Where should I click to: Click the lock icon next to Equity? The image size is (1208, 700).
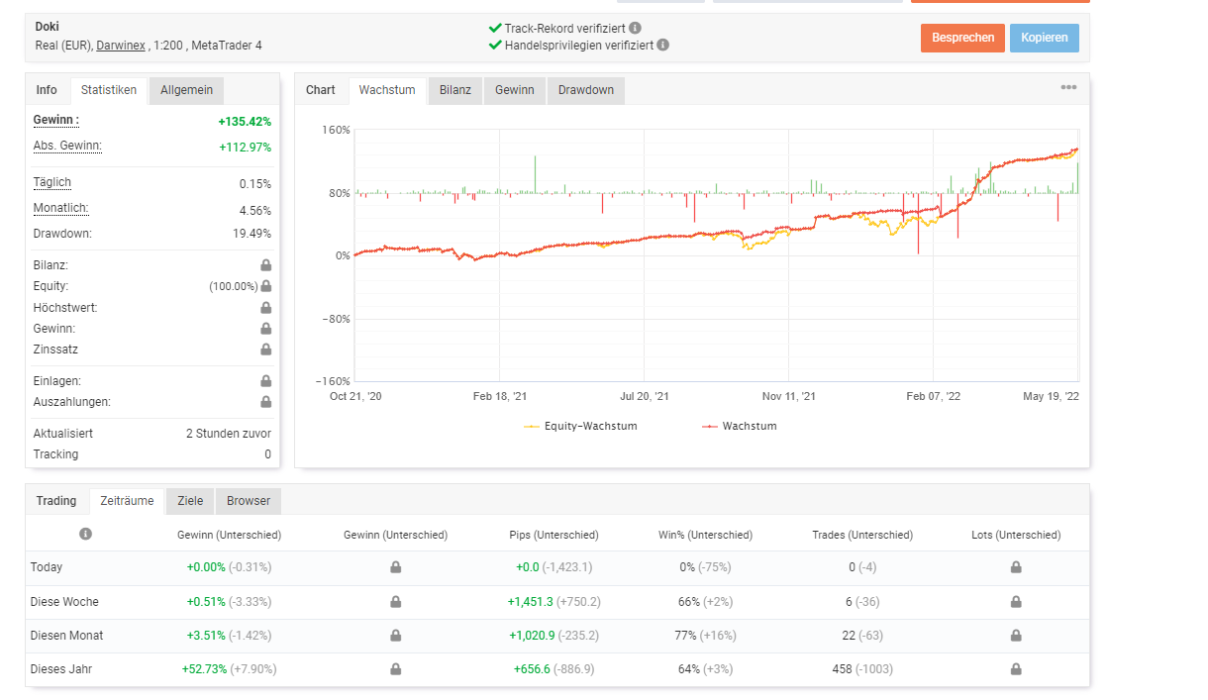pos(265,286)
